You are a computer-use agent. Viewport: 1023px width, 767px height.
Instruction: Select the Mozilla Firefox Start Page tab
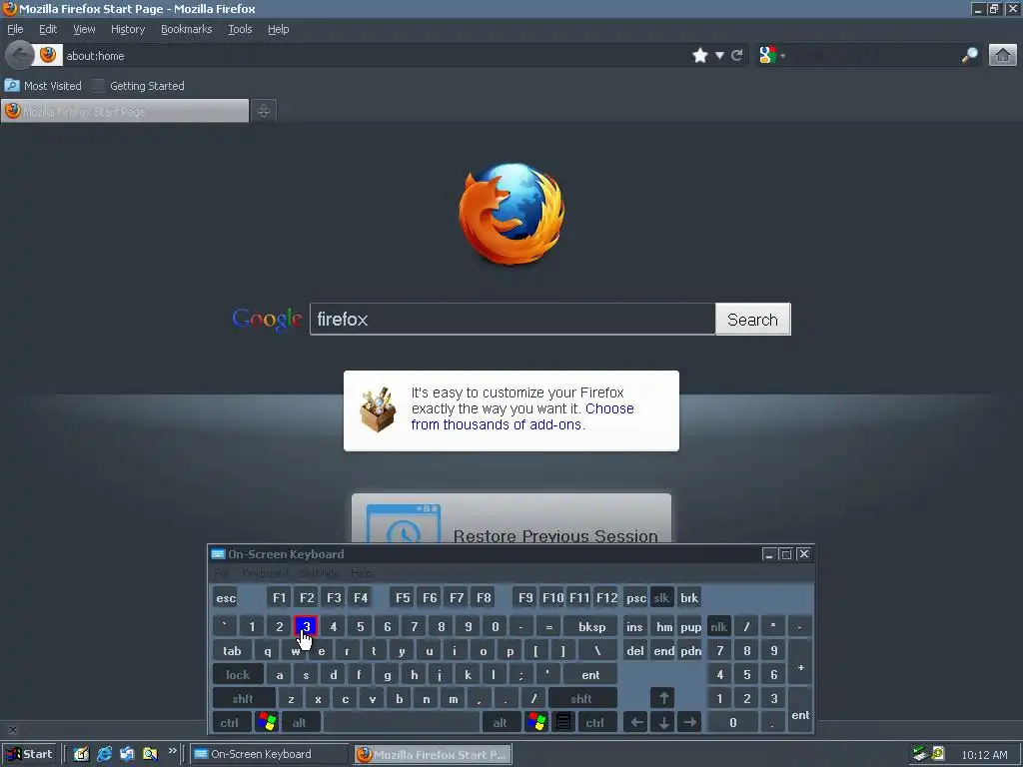pos(125,111)
